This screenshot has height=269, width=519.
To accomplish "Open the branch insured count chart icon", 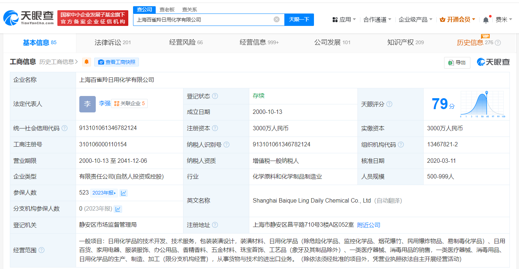I will pyautogui.click(x=118, y=209).
